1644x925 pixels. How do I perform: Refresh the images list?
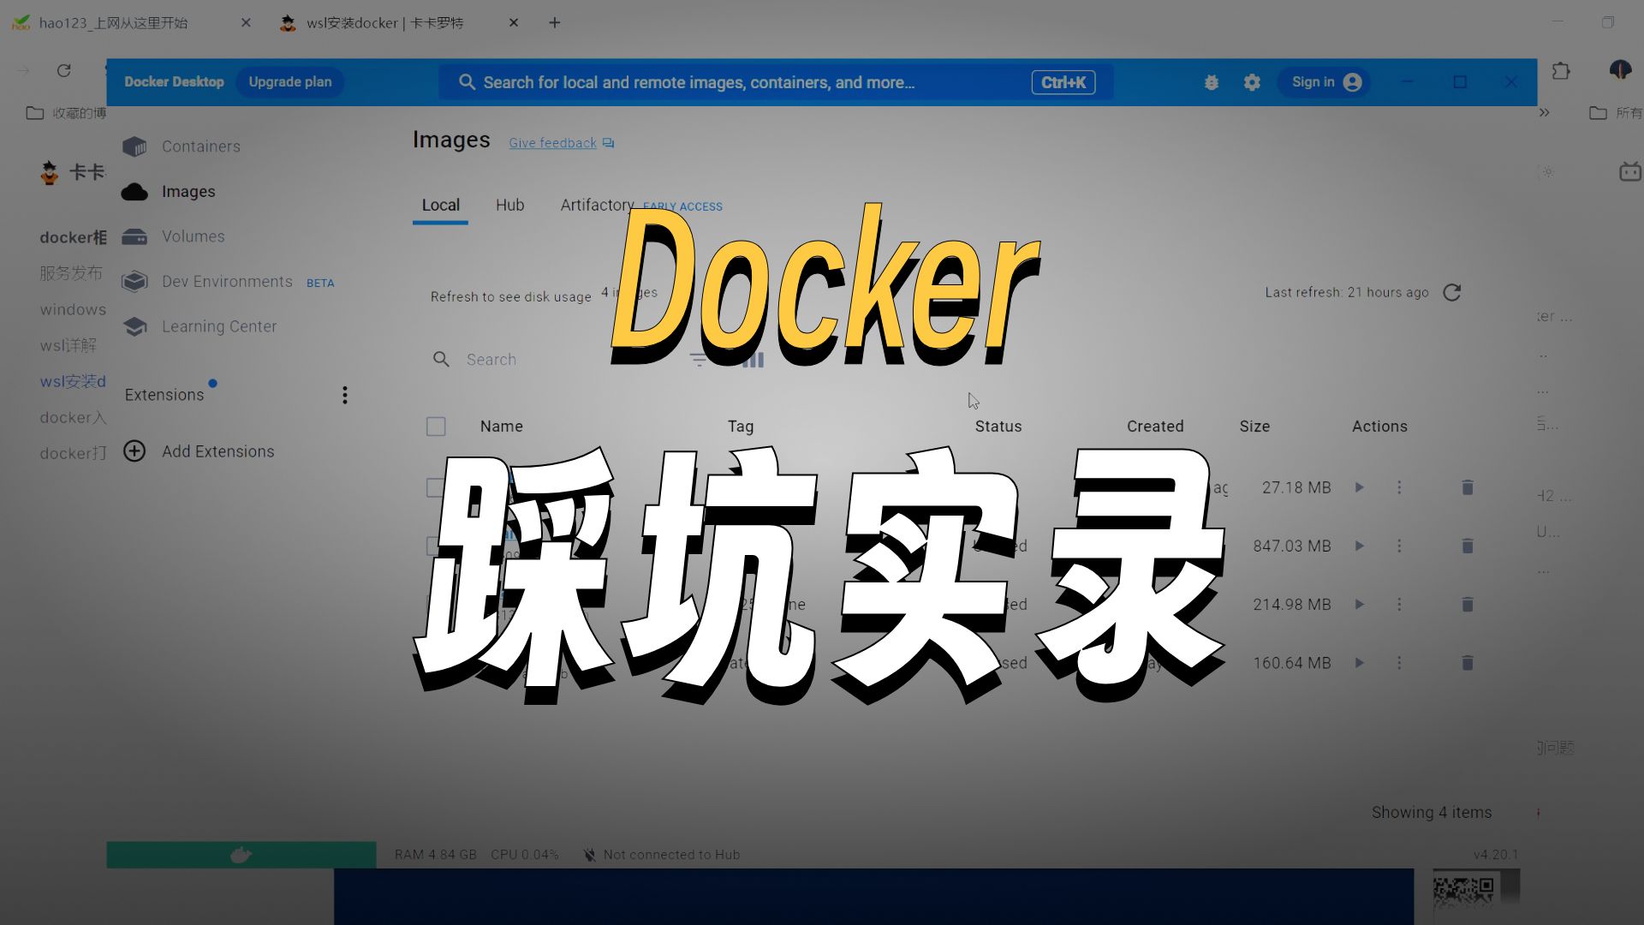tap(1451, 293)
